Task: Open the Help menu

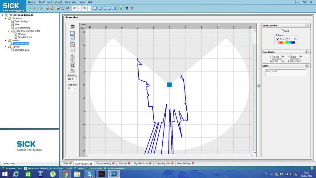Action: click(90, 2)
